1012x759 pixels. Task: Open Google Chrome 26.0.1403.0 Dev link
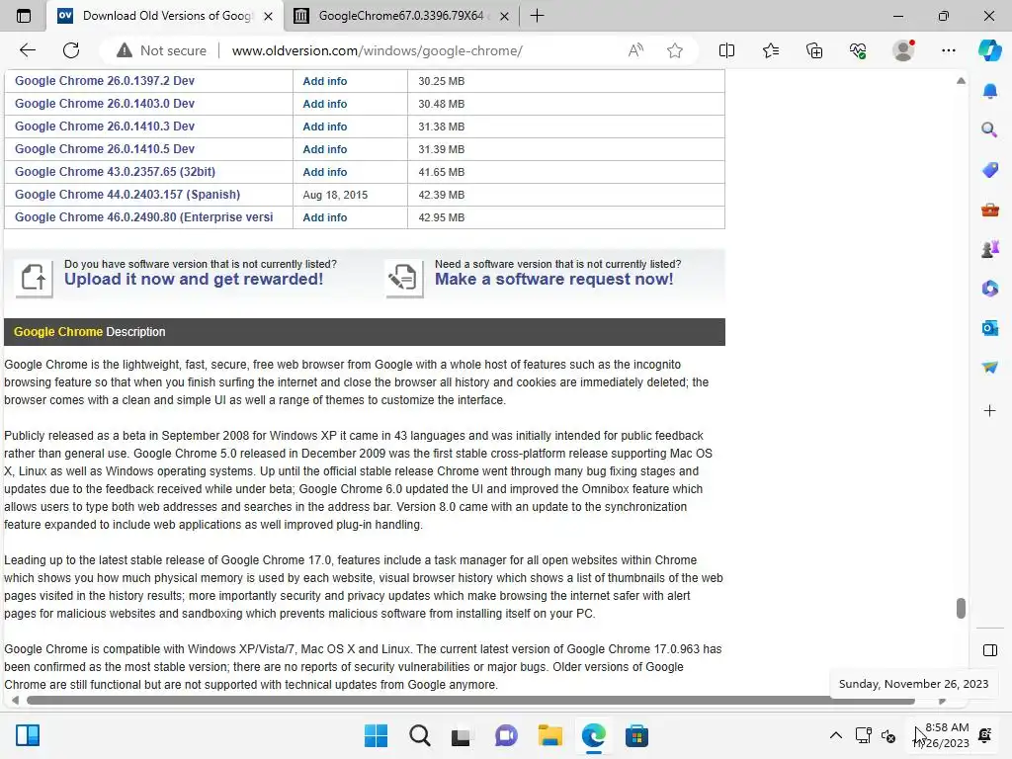(x=105, y=103)
